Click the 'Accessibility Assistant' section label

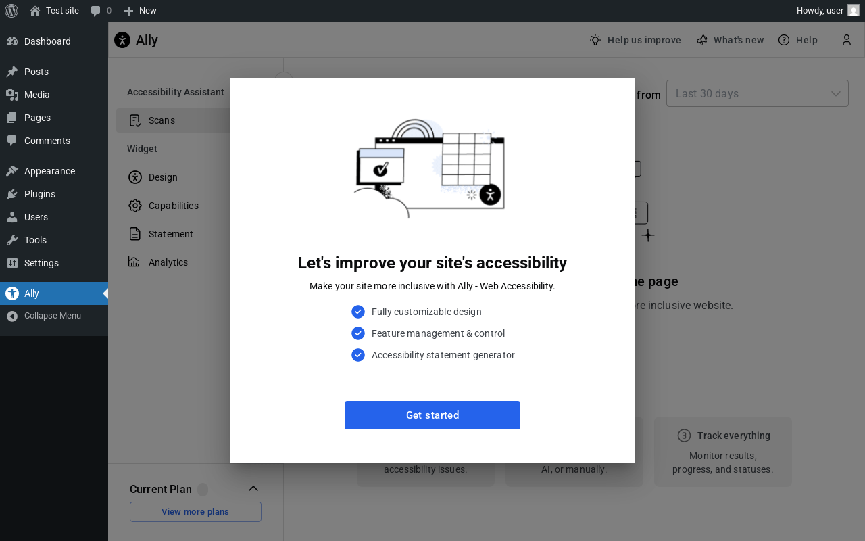coord(176,92)
